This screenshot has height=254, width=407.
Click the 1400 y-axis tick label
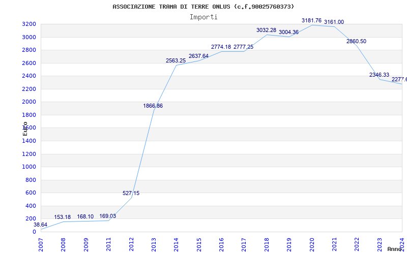29,141
